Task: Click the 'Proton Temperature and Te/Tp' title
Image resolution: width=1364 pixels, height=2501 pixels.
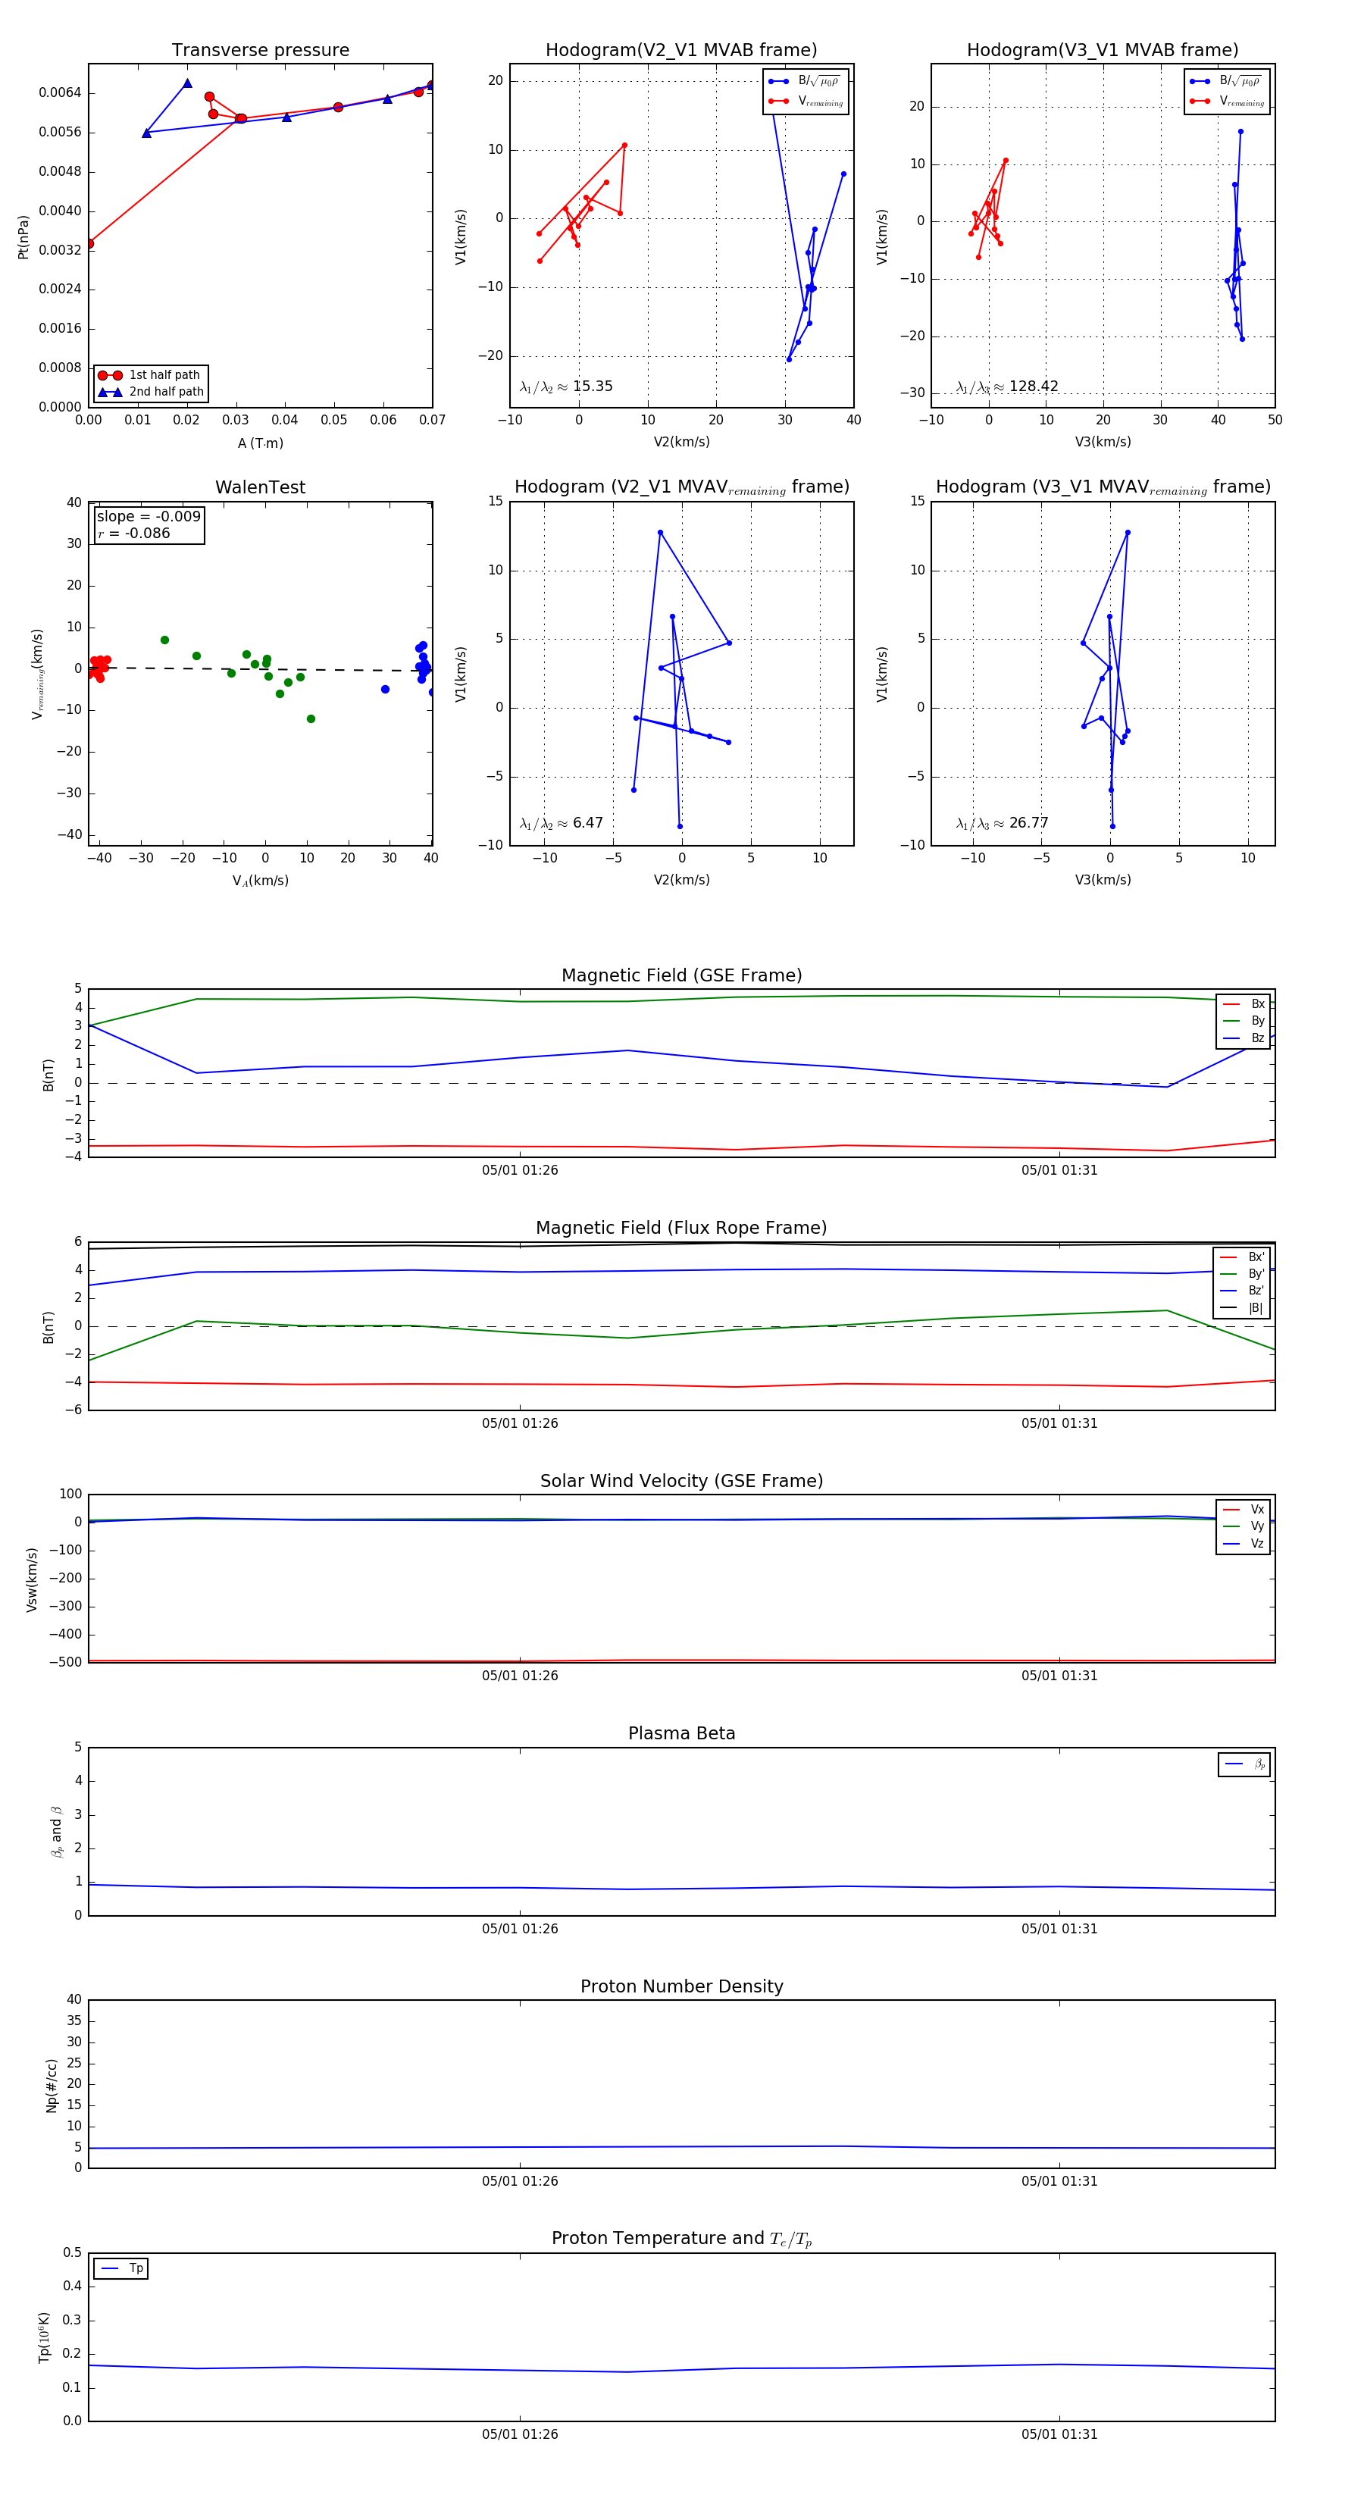Action: tap(681, 2239)
